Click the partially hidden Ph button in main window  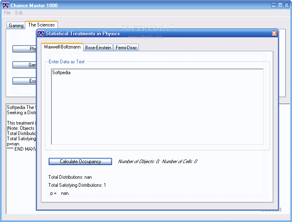pos(24,49)
